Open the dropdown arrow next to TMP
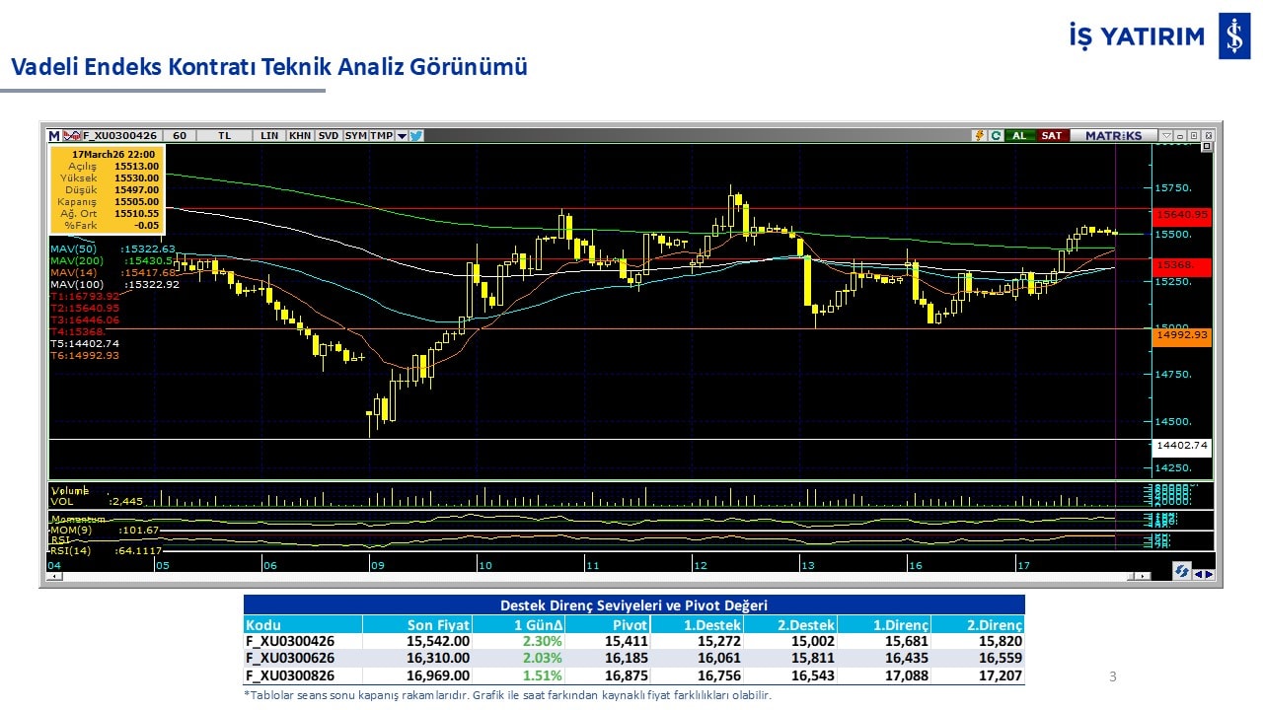 coord(402,136)
